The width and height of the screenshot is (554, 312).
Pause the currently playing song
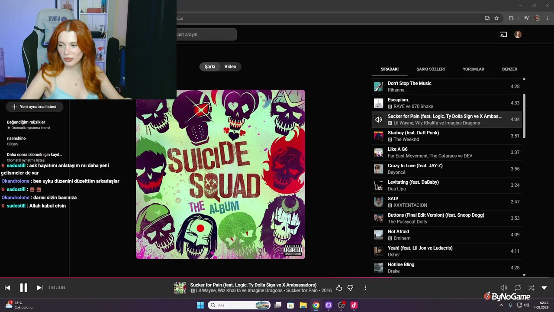[23, 288]
